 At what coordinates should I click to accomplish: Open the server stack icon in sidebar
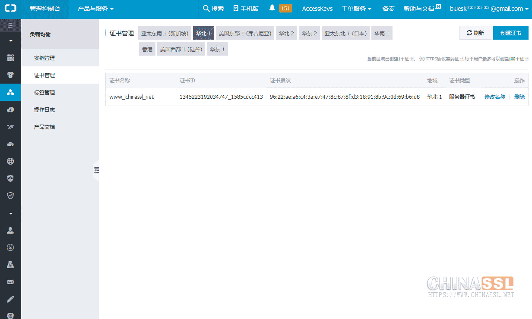pyautogui.click(x=10, y=58)
